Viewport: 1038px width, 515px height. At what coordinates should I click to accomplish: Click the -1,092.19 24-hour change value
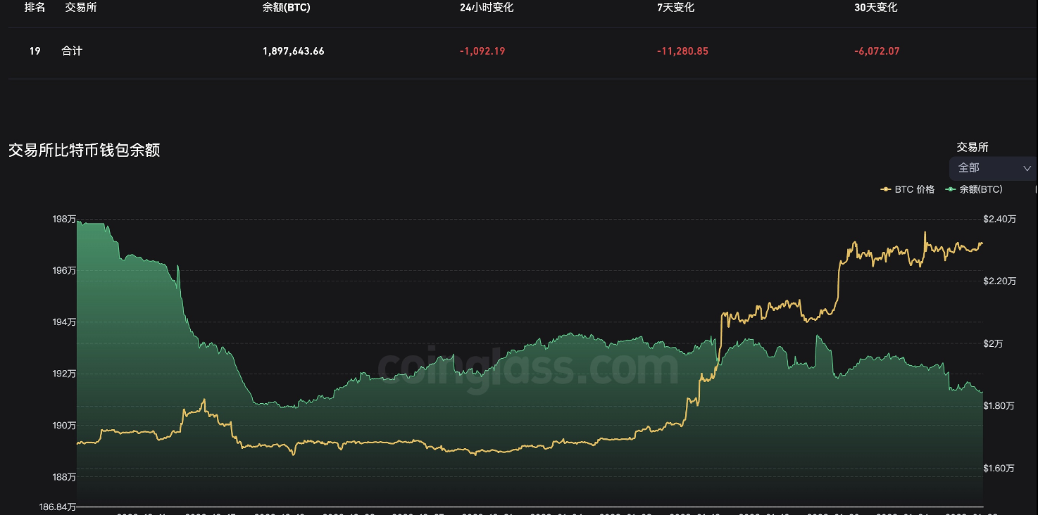coord(482,51)
